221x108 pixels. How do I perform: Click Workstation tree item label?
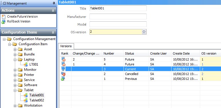tap(33, 105)
